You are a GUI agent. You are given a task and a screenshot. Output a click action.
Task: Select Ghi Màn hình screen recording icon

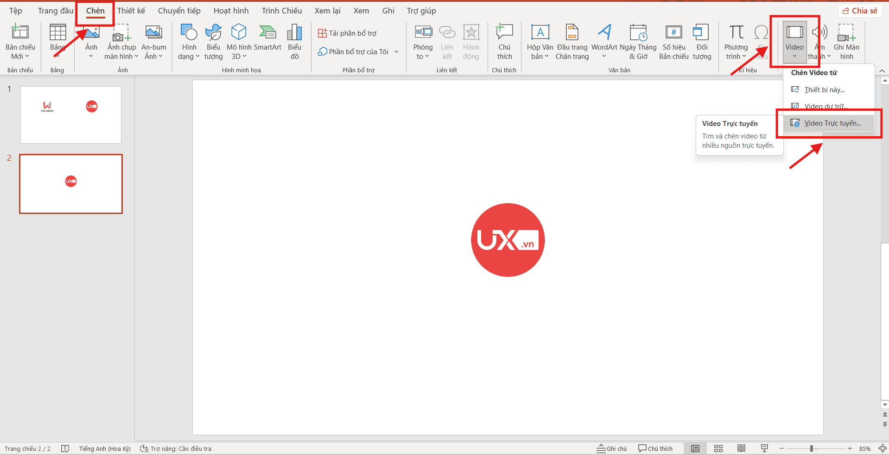click(x=846, y=33)
